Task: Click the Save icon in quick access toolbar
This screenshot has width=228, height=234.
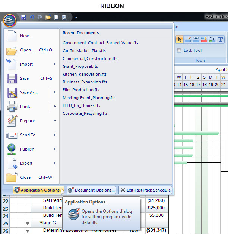Action: pos(24,17)
